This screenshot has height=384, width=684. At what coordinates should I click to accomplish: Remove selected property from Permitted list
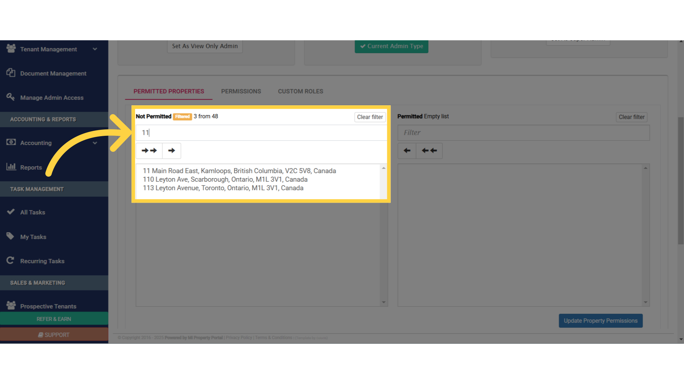(407, 151)
